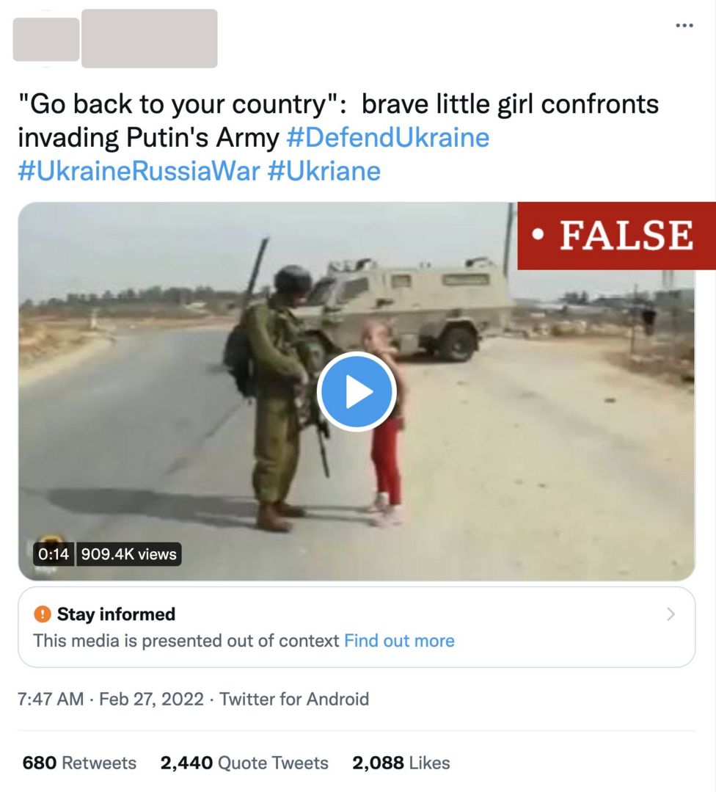Click the orange Stay informed warning icon
Viewport: 716px width, 792px height.
pyautogui.click(x=43, y=614)
